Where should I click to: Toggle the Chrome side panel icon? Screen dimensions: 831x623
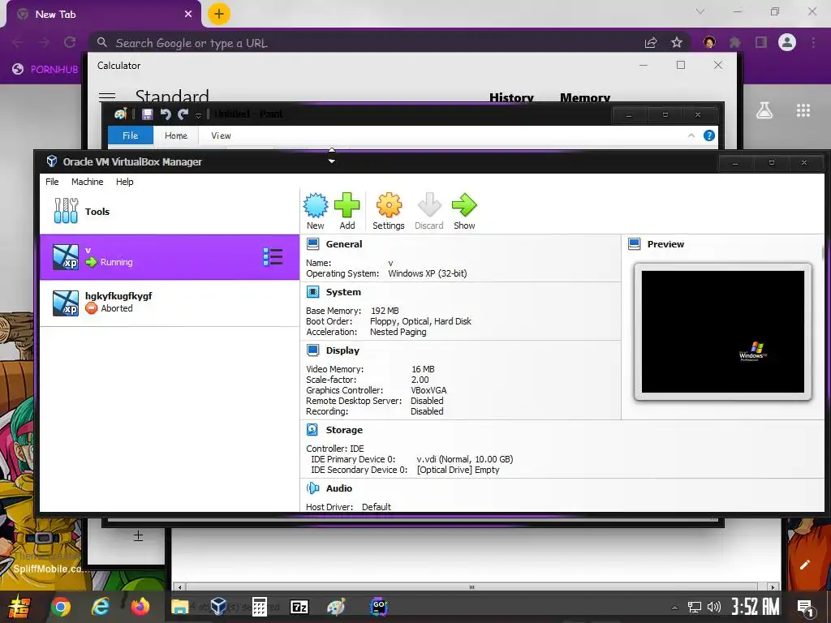click(x=761, y=42)
